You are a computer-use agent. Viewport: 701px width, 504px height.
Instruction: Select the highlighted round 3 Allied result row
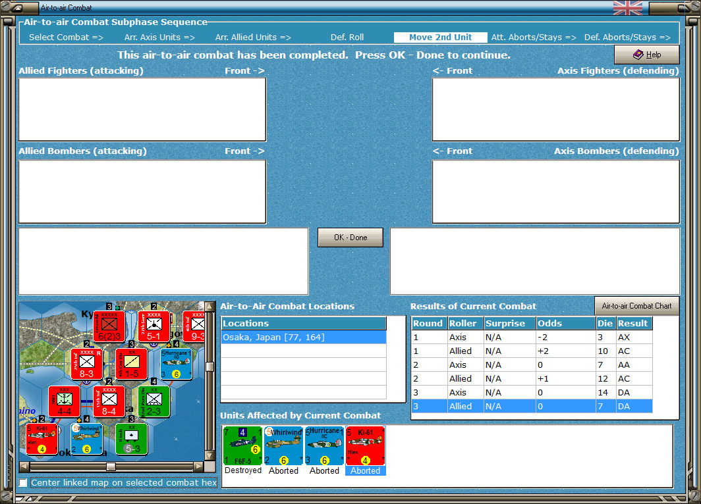coord(532,406)
